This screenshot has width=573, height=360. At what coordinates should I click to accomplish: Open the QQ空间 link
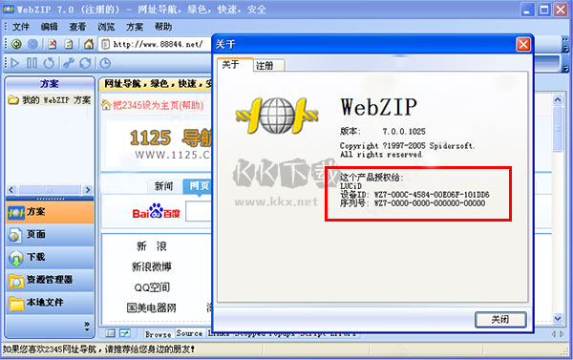pos(152,287)
